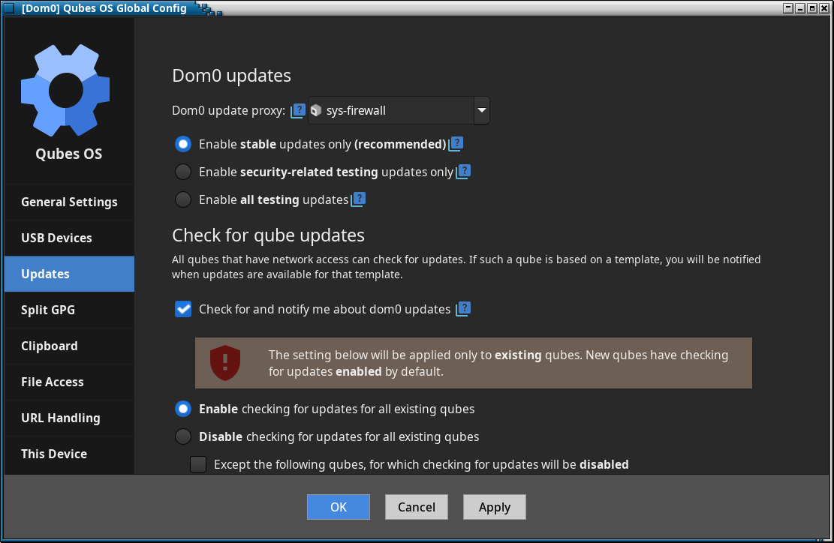This screenshot has height=543, width=834.
Task: Click help icon next to all testing updates
Action: point(358,199)
